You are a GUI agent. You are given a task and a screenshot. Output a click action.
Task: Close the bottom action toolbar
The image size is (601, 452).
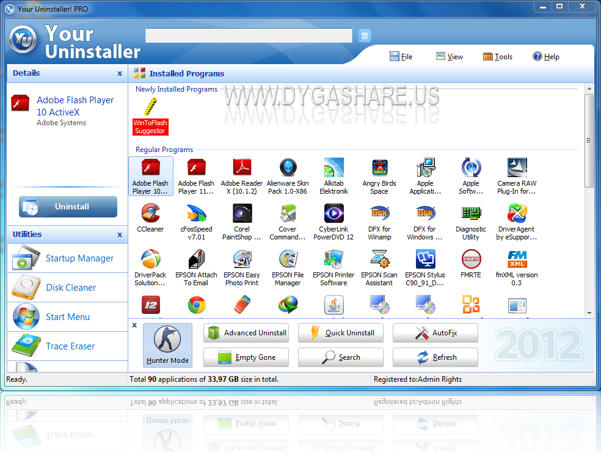click(x=134, y=325)
